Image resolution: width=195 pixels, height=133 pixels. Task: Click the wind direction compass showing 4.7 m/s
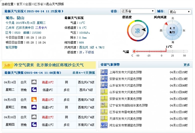[x=172, y=30]
